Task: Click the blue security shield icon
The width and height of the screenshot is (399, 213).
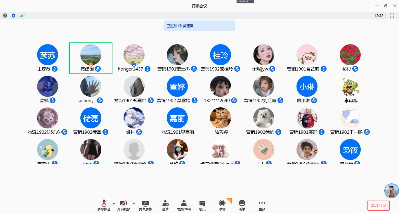Action: point(13,16)
